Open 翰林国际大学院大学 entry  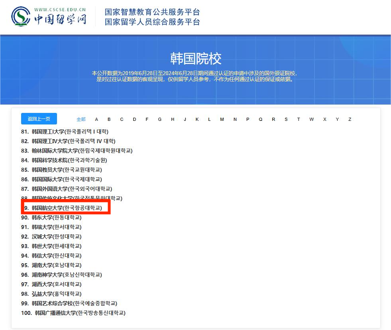[x=82, y=151]
